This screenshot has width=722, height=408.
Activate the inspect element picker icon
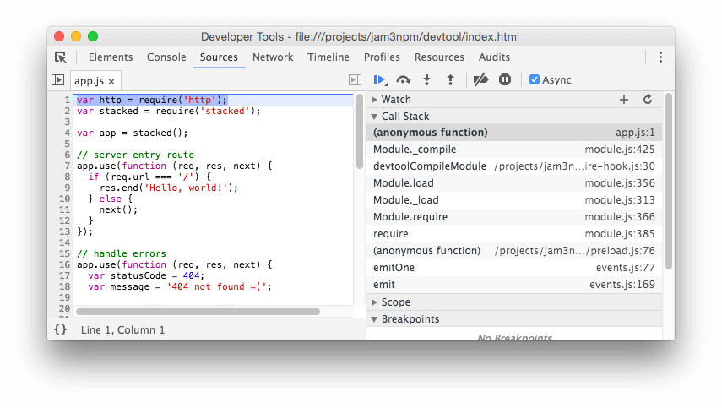click(x=61, y=57)
